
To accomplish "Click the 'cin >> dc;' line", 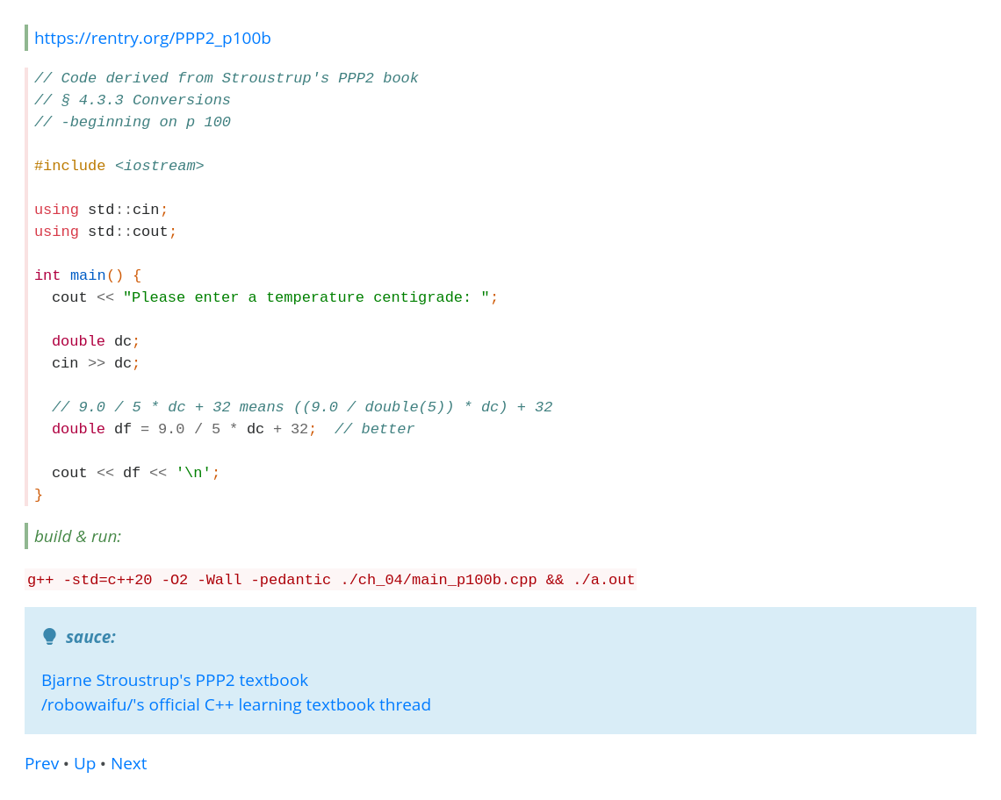I will point(96,363).
